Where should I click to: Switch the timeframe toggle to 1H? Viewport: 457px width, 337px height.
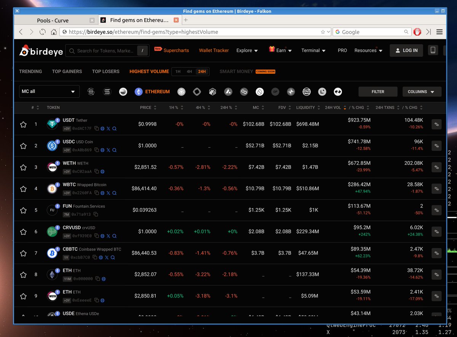(x=177, y=71)
